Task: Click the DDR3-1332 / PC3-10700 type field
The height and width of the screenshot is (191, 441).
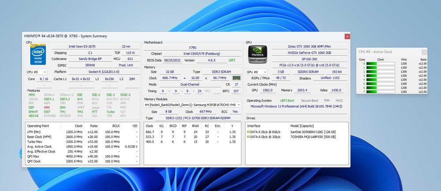Action: pyautogui.click(x=198, y=118)
